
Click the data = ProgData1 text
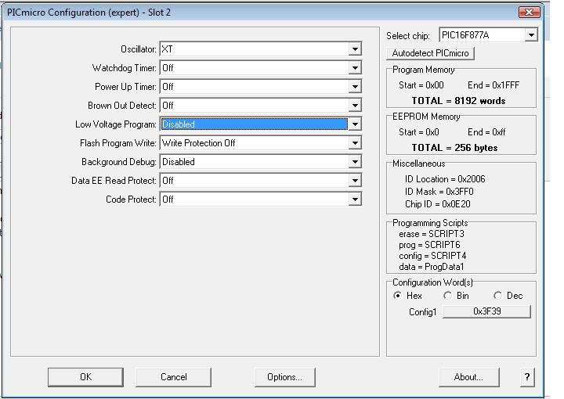click(x=432, y=267)
